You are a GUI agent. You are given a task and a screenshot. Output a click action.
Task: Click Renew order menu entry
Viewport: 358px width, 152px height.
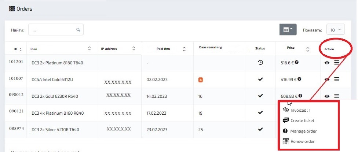(302, 141)
